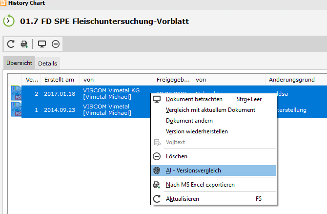Image resolution: width=327 pixels, height=214 pixels.
Task: Select Vergleich mit aktuellem Dokument
Action: (210, 110)
